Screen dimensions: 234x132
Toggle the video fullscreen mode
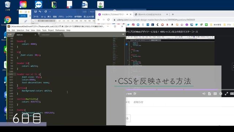(226, 94)
